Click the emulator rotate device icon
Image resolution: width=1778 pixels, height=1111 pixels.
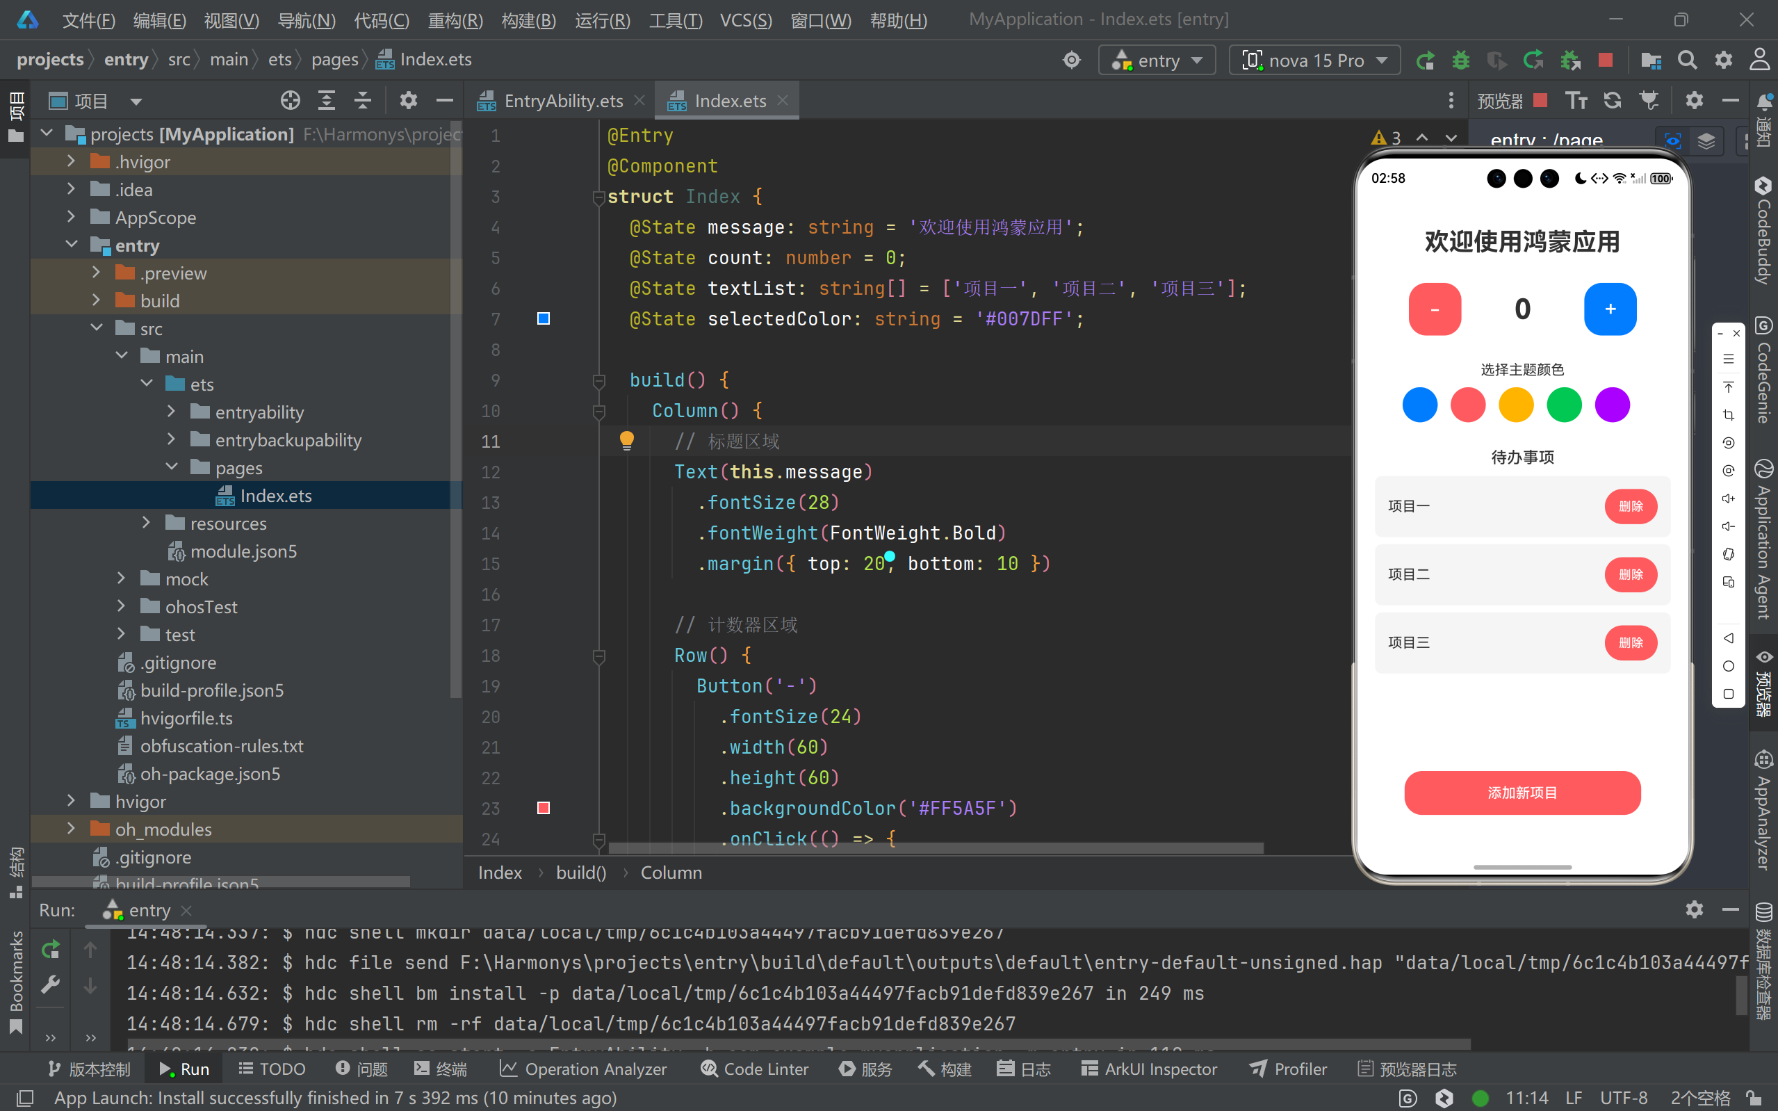1728,554
